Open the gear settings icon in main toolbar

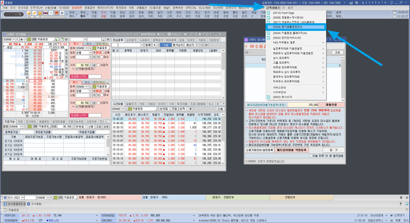(62, 13)
